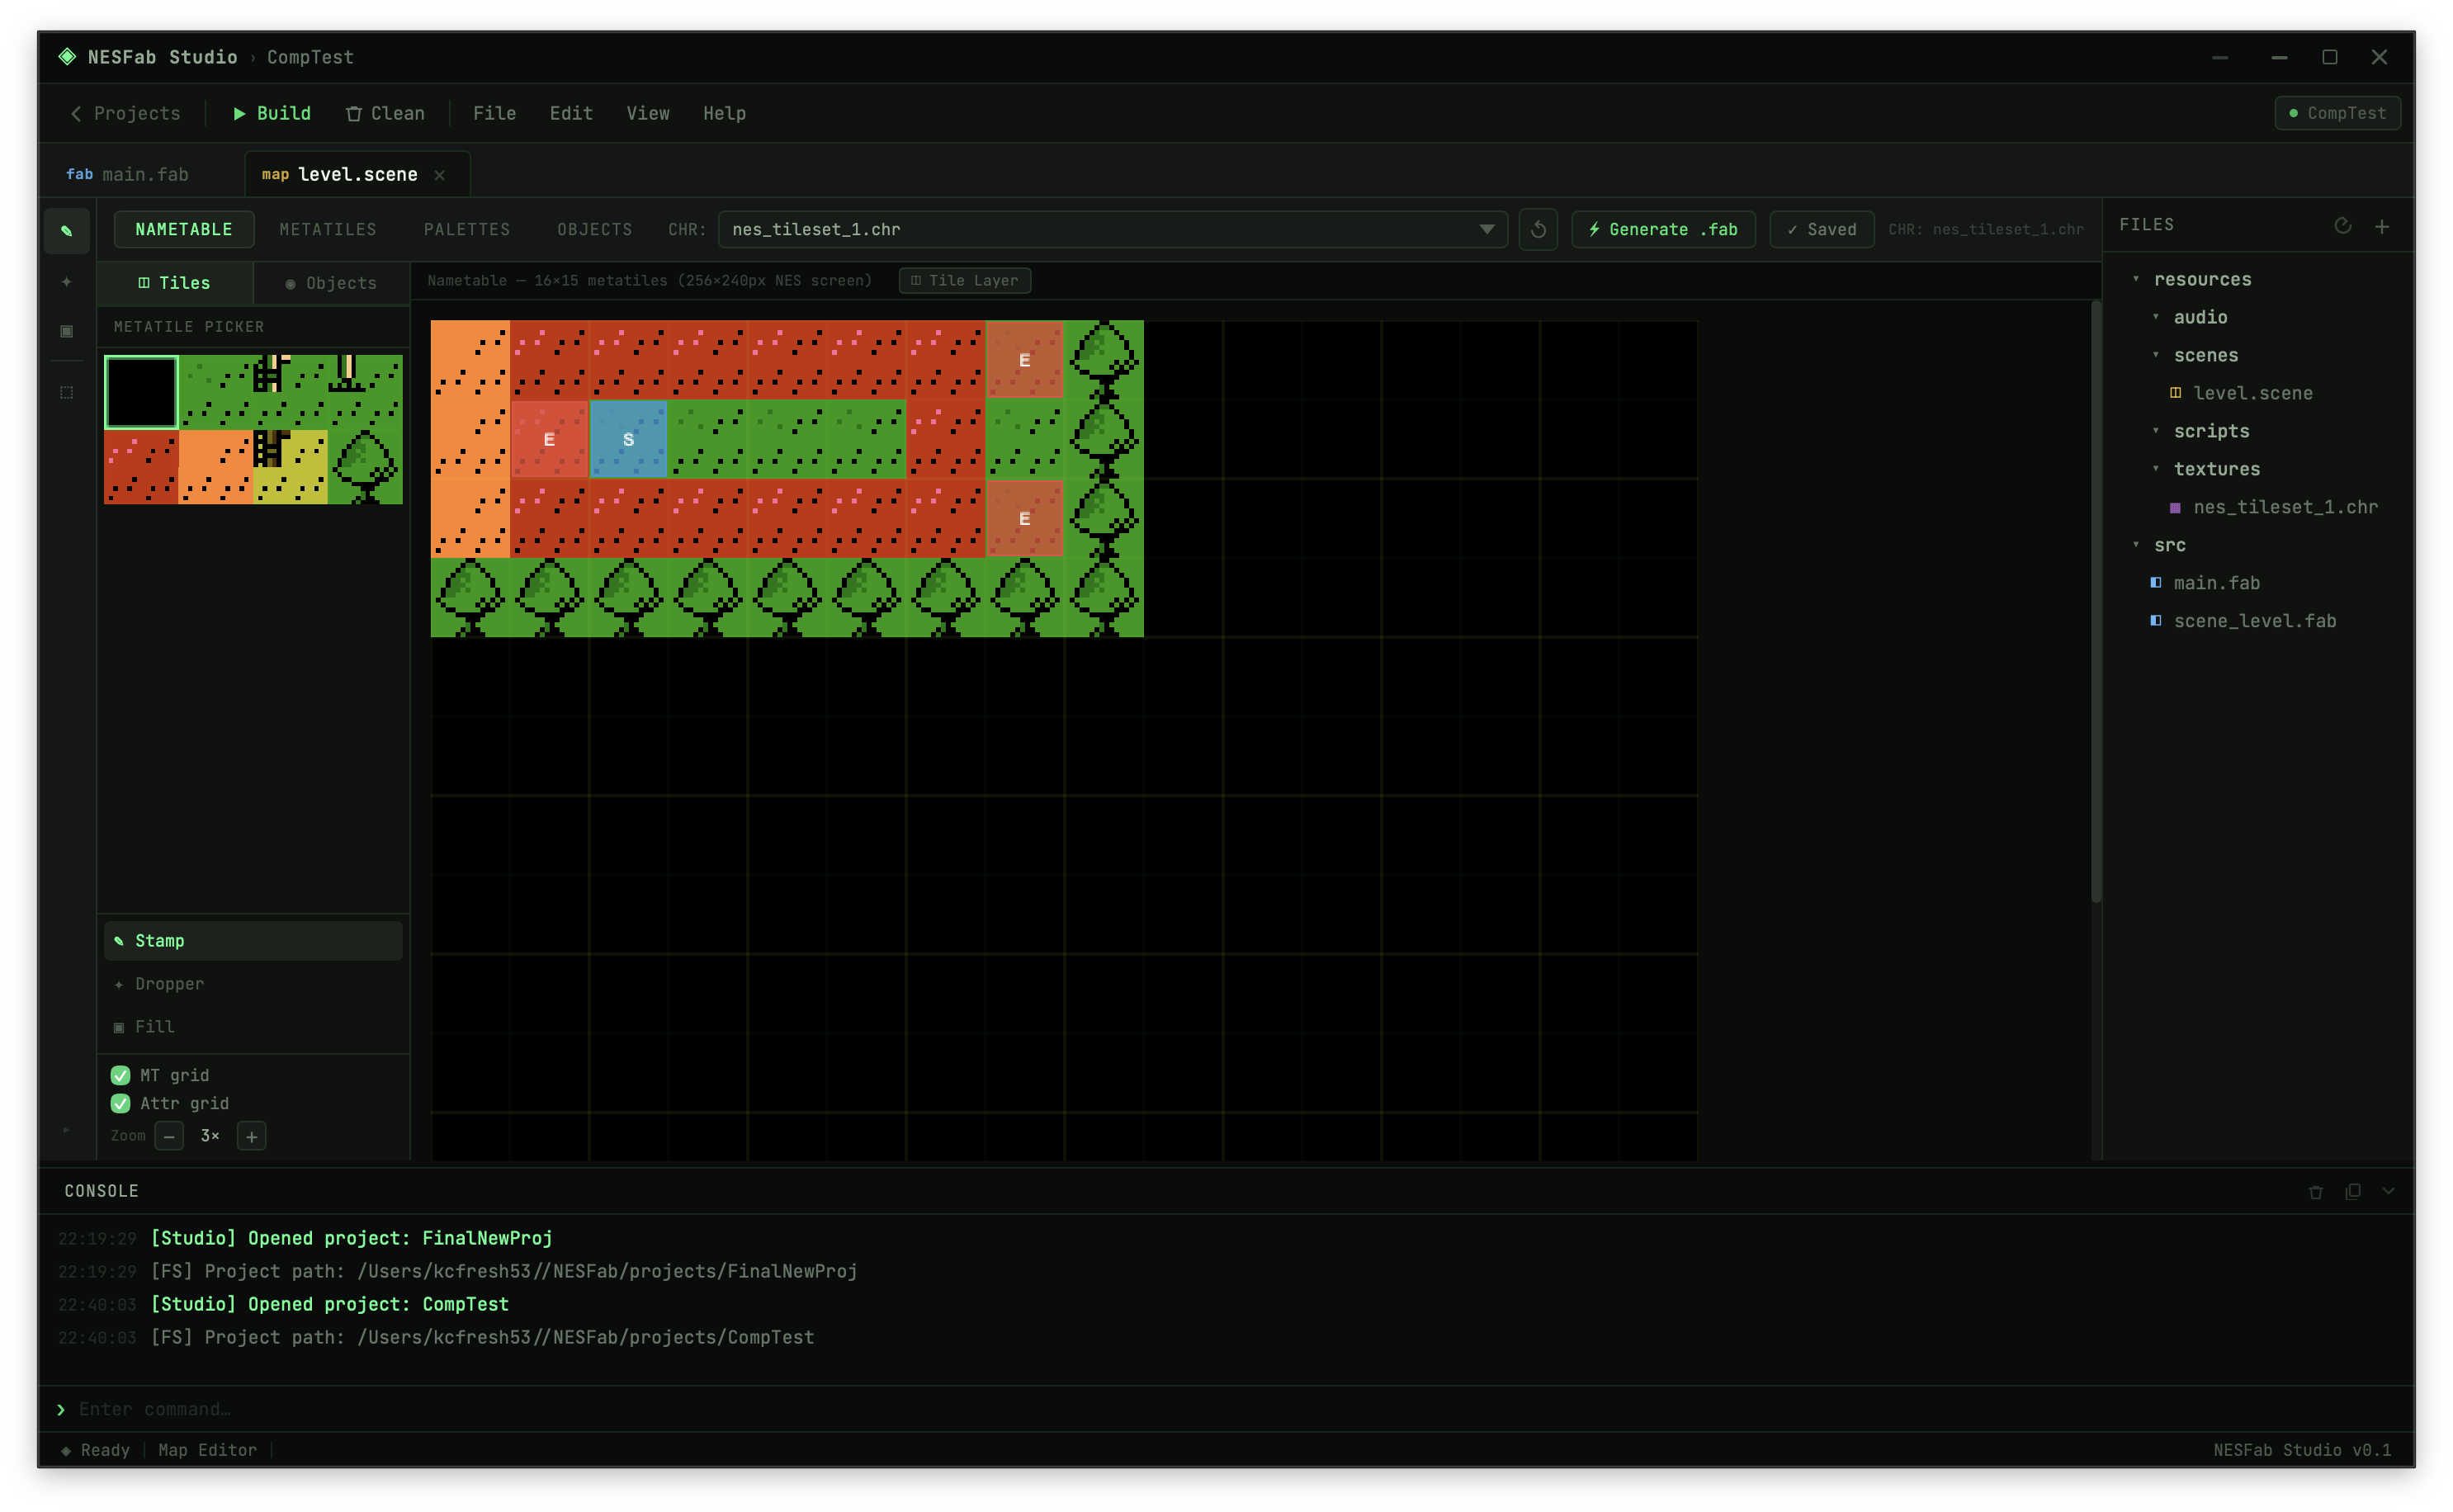The image size is (2453, 1512).
Task: Click the Generate .fab button
Action: click(1663, 230)
